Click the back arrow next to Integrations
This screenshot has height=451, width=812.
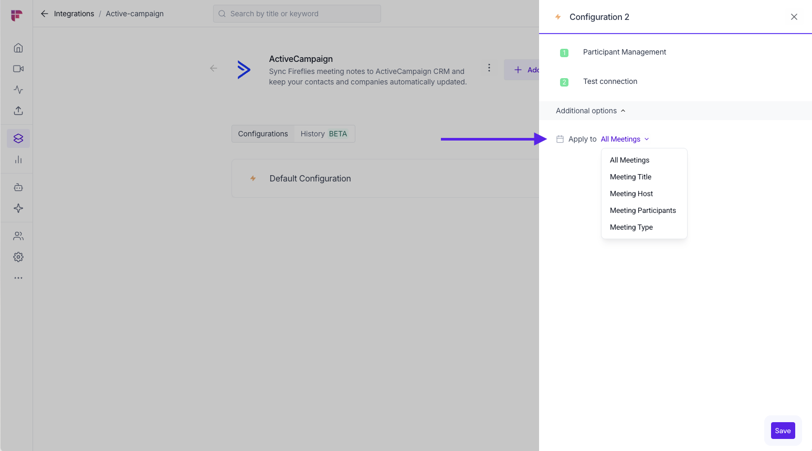(x=45, y=14)
